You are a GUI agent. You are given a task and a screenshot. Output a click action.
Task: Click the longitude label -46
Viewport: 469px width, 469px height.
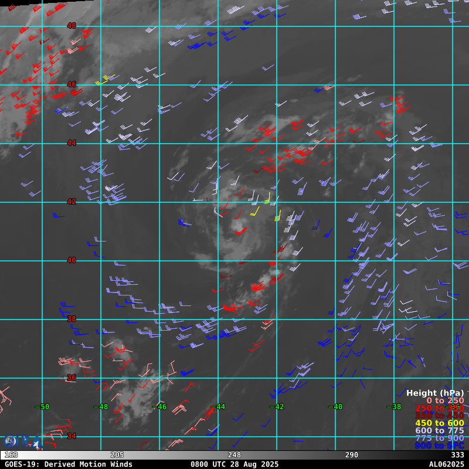[159, 407]
